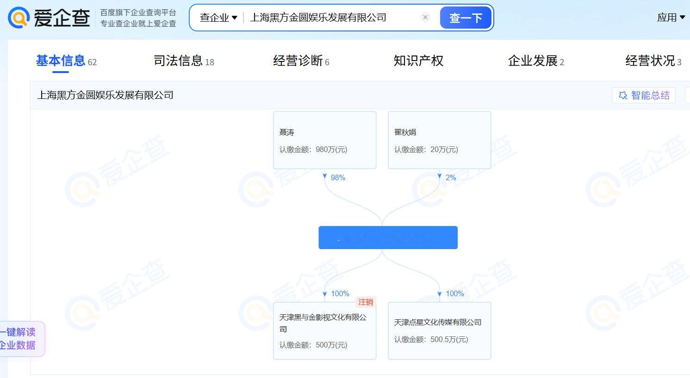Open the 天津黑与金影视文化有限公司 card
This screenshot has height=378, width=690.
(324, 331)
